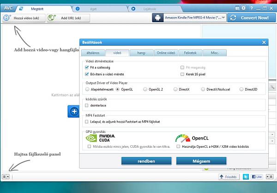Screen dimensions: 277x193
Task: Open the lower dropdown arrow on right panel
Action: click(272, 141)
